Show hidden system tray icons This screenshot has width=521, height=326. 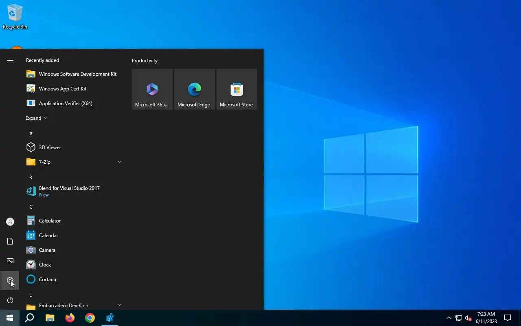pos(449,318)
